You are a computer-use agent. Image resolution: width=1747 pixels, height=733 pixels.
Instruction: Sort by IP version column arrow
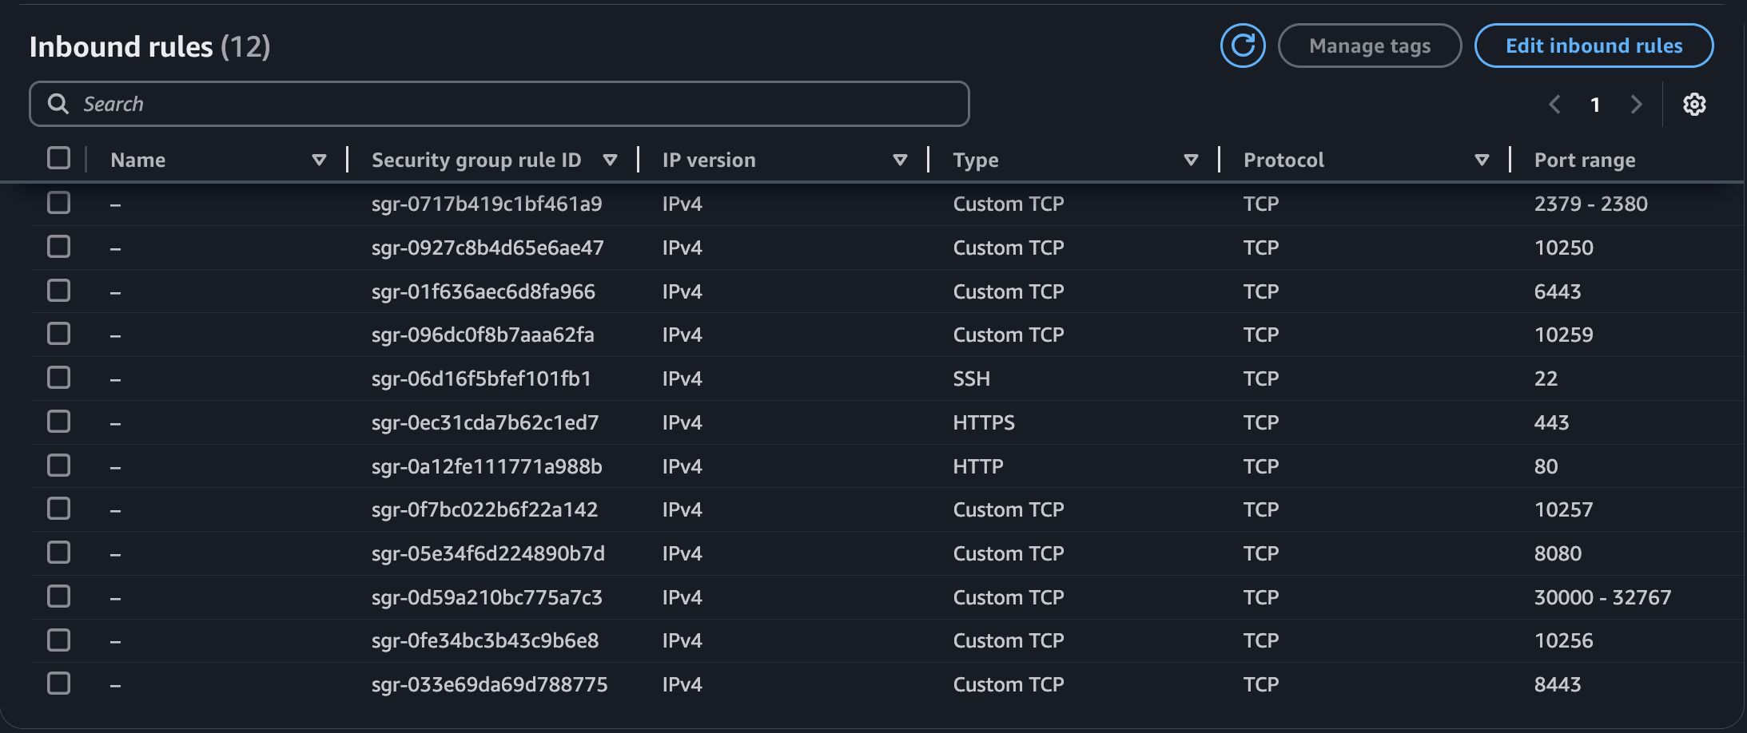(x=900, y=160)
